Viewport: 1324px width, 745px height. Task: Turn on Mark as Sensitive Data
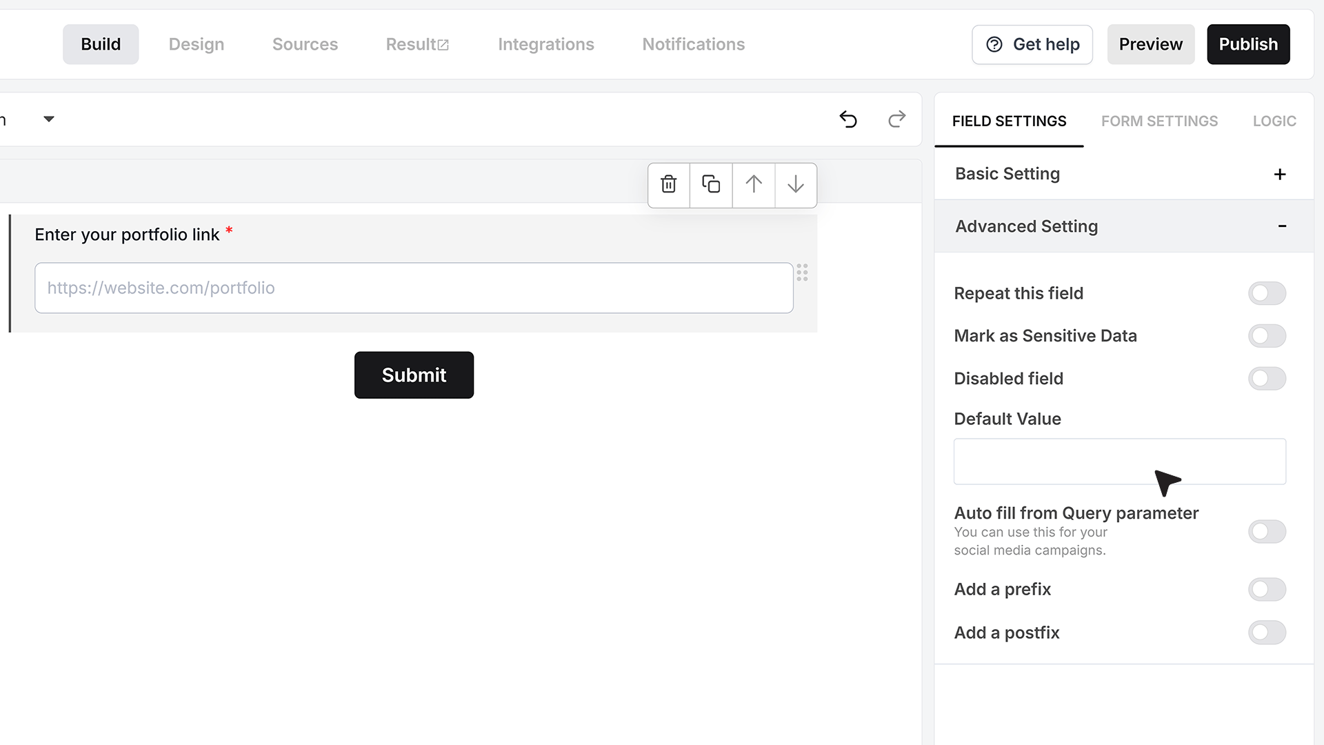(1267, 336)
